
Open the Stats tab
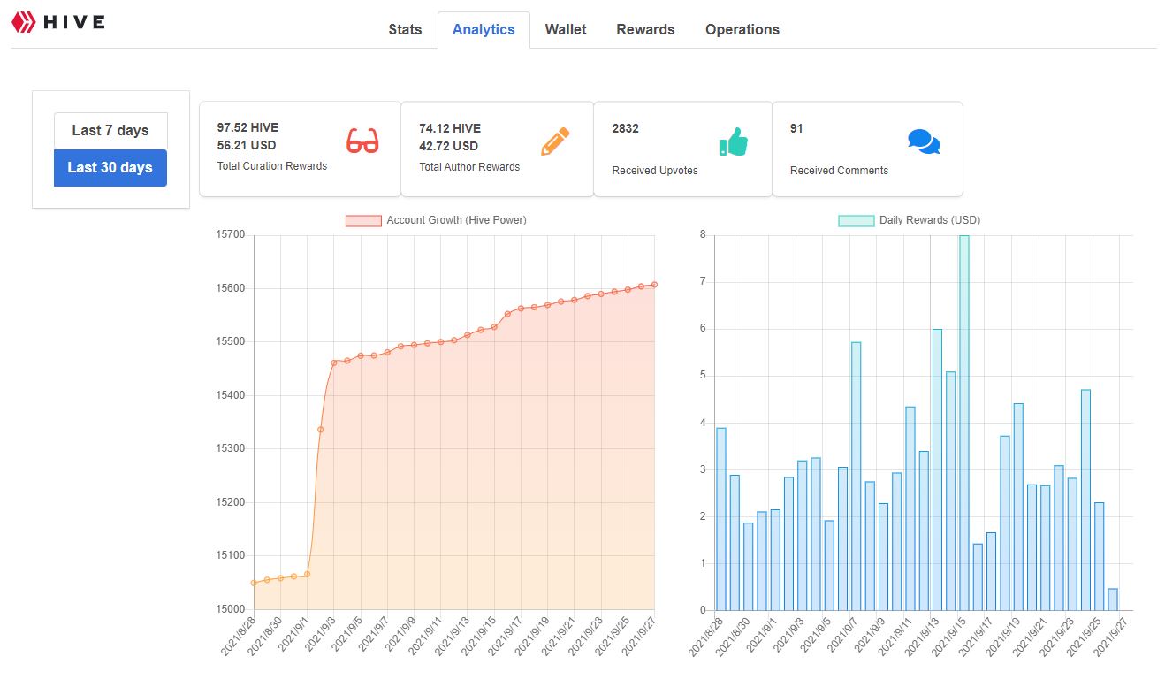pyautogui.click(x=405, y=29)
